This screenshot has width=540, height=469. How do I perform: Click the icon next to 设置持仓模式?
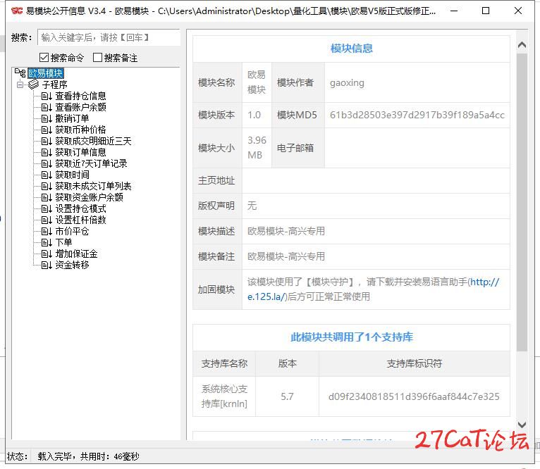[x=47, y=209]
